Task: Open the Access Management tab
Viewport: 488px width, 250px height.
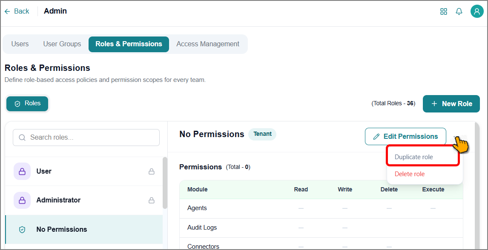Action: [x=208, y=44]
